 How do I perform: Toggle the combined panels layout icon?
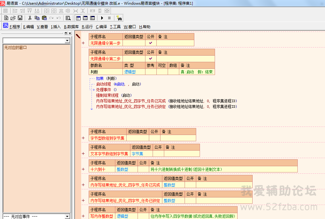[92, 18]
